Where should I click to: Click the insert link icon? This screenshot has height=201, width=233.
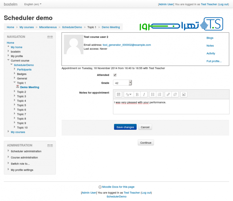tap(168, 94)
